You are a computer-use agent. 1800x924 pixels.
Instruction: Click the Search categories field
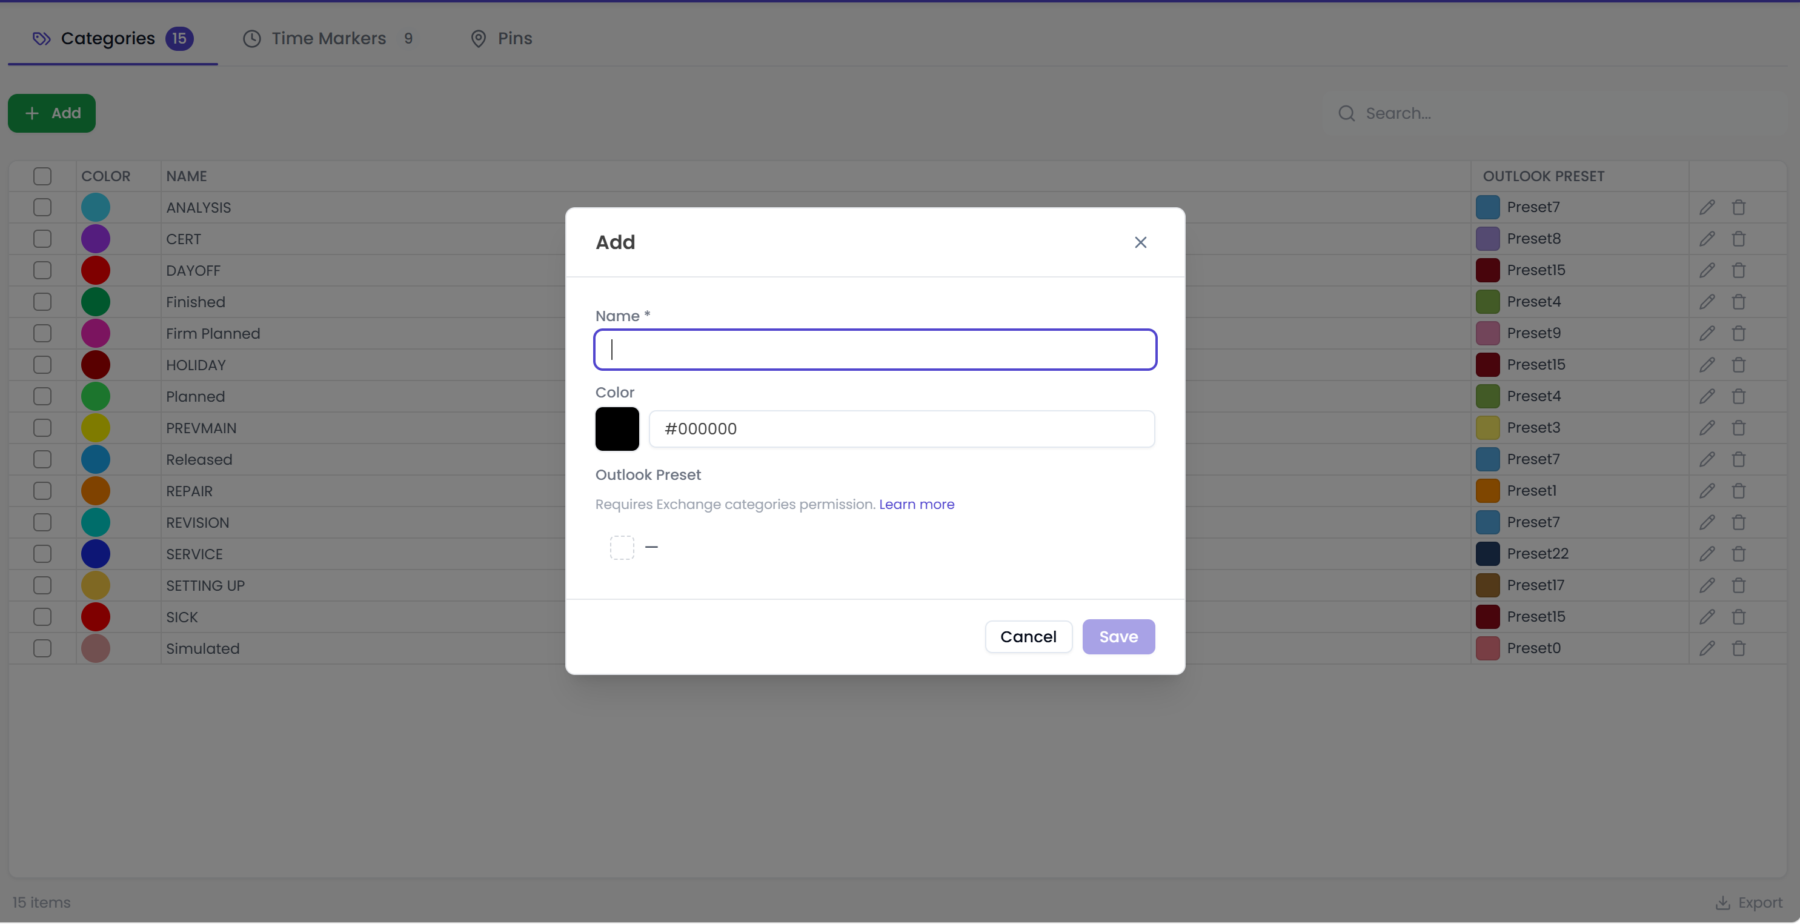click(1555, 113)
